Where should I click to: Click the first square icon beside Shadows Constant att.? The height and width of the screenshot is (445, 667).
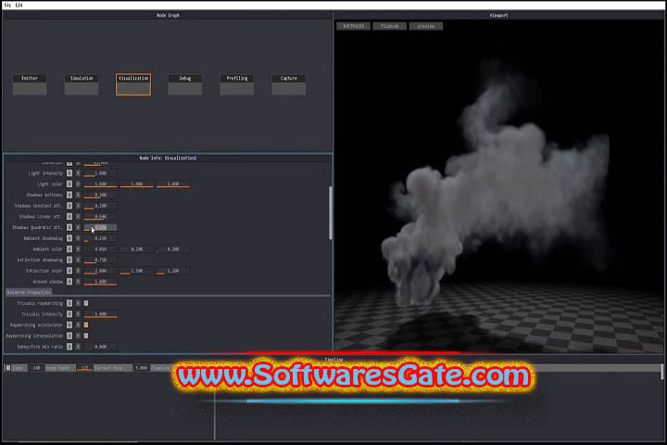coord(69,206)
